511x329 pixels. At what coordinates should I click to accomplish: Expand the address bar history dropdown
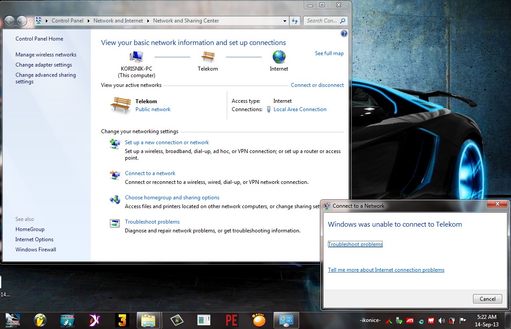(285, 21)
